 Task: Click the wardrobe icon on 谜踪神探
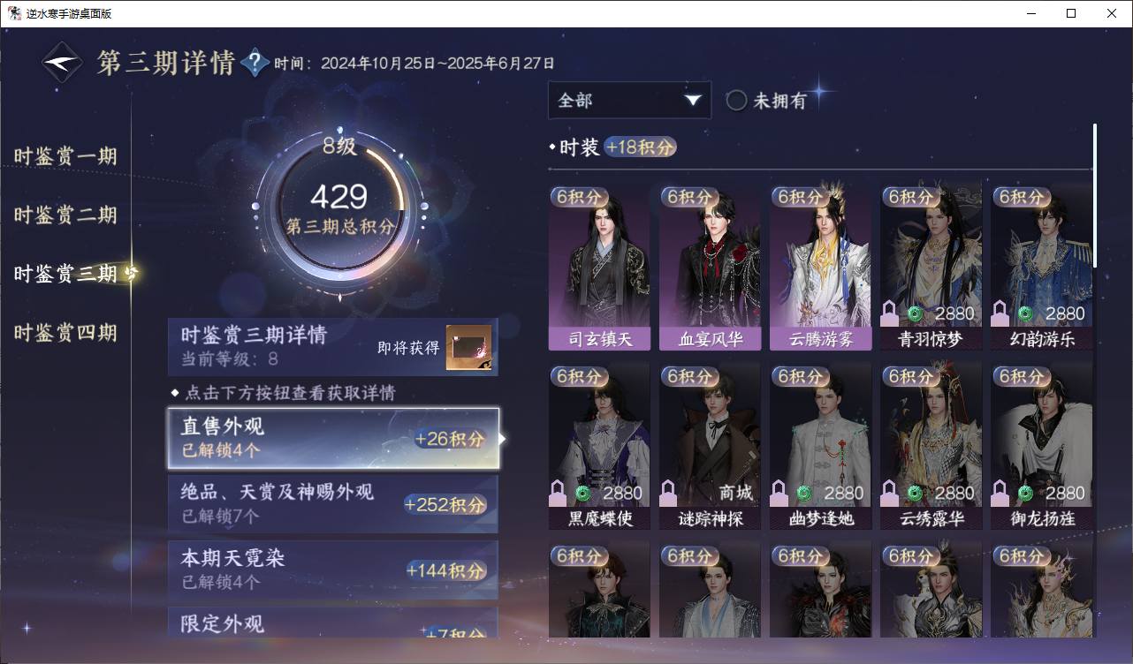coord(668,493)
